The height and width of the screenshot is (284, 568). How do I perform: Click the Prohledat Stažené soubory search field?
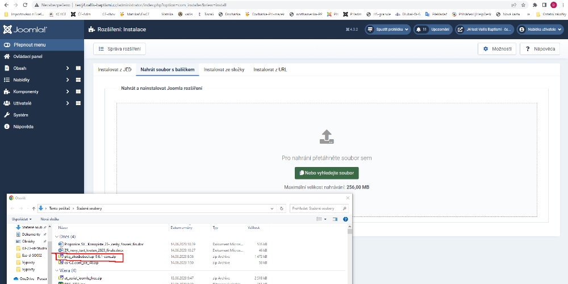[x=318, y=208]
